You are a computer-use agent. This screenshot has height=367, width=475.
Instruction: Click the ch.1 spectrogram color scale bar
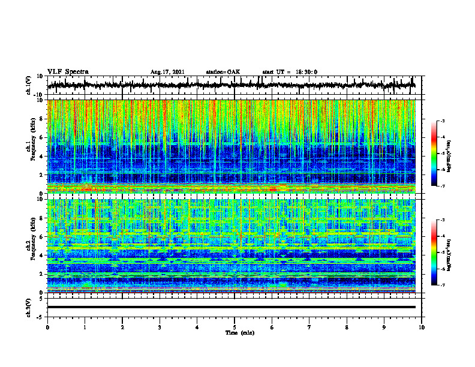[x=434, y=154]
